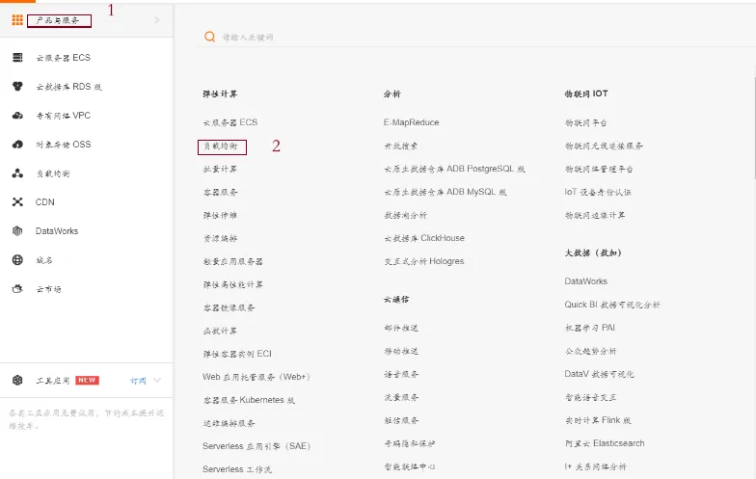Open 云原生数据仓库 ADB MySQL 版
The height and width of the screenshot is (479, 756).
click(x=445, y=192)
